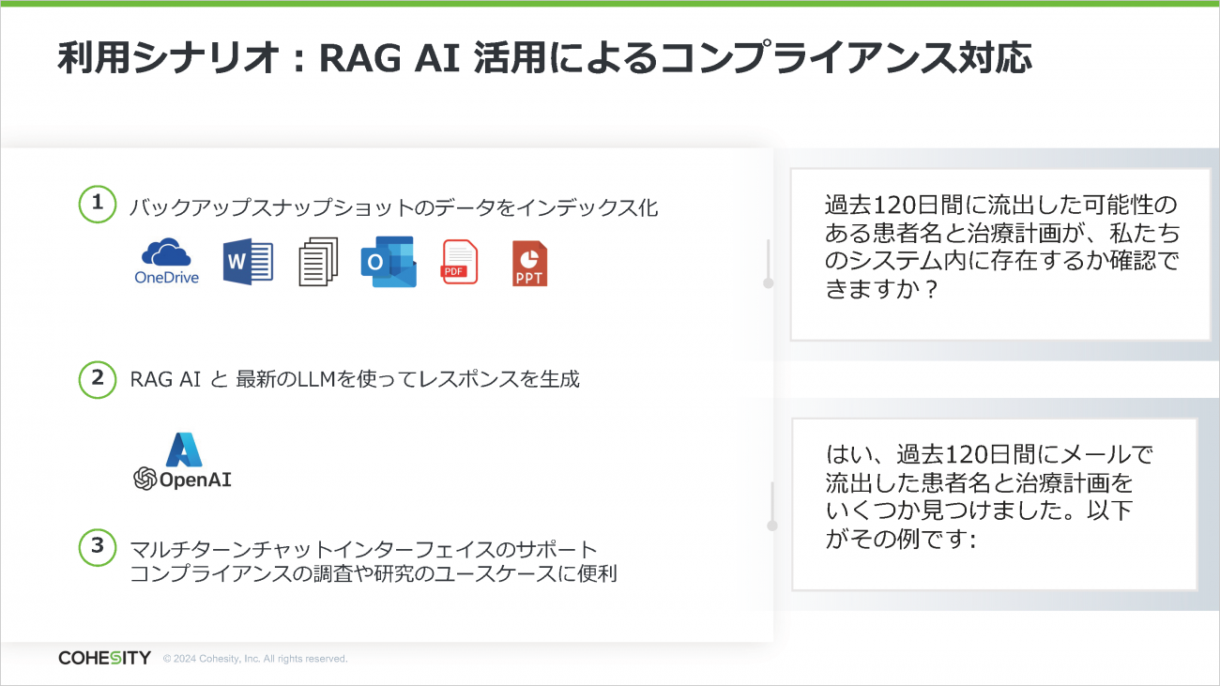Click the slide title about RAG AI コンプライアンス対応
Viewport: 1220px width, 686px height.
544,58
